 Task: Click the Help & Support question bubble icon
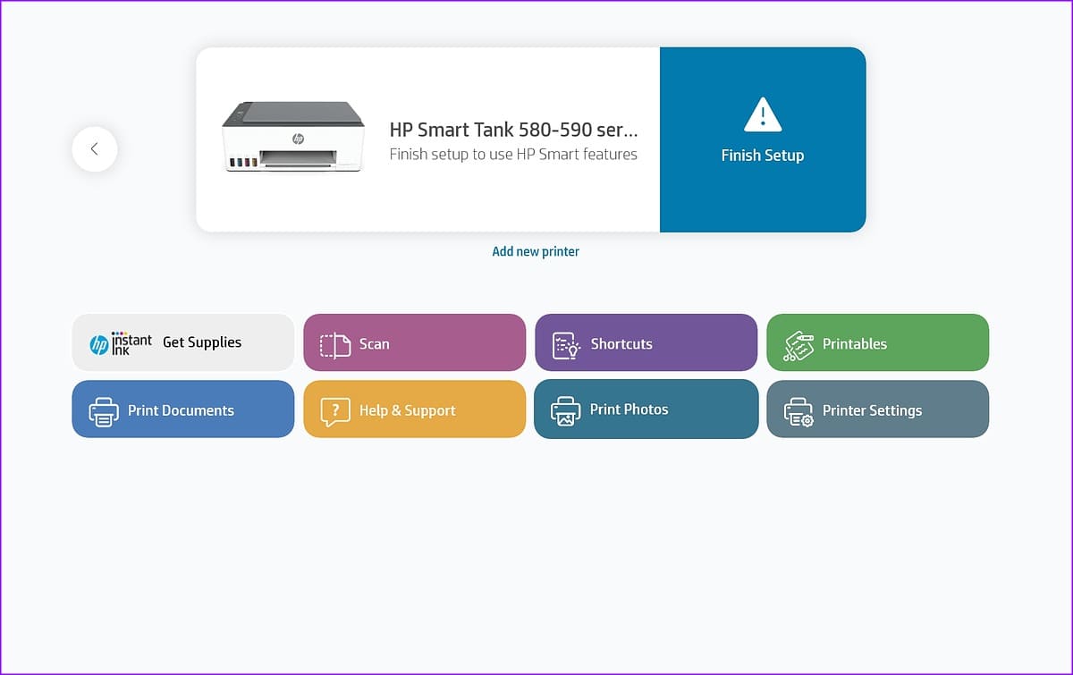click(335, 411)
